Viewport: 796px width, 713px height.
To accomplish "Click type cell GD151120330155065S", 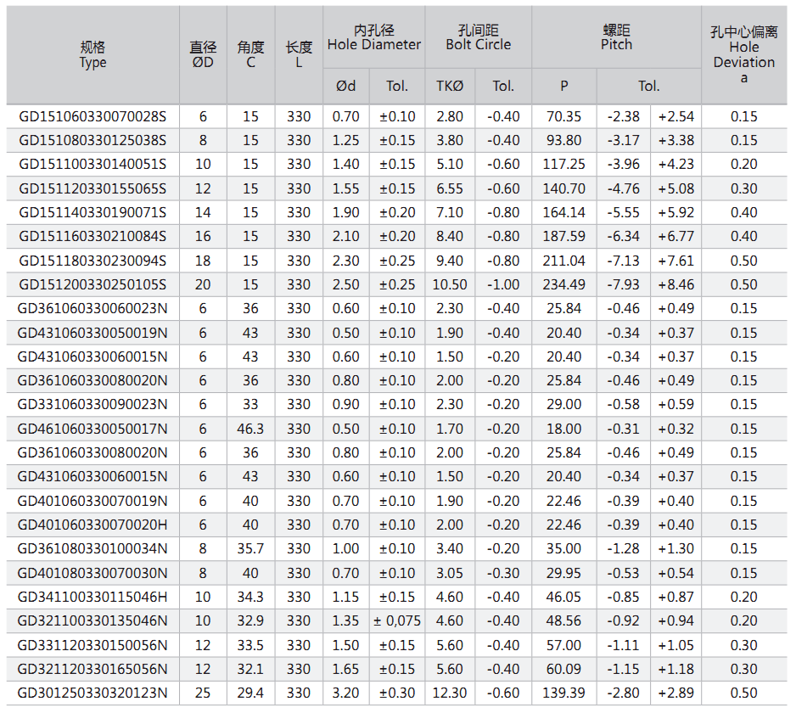I will (92, 189).
